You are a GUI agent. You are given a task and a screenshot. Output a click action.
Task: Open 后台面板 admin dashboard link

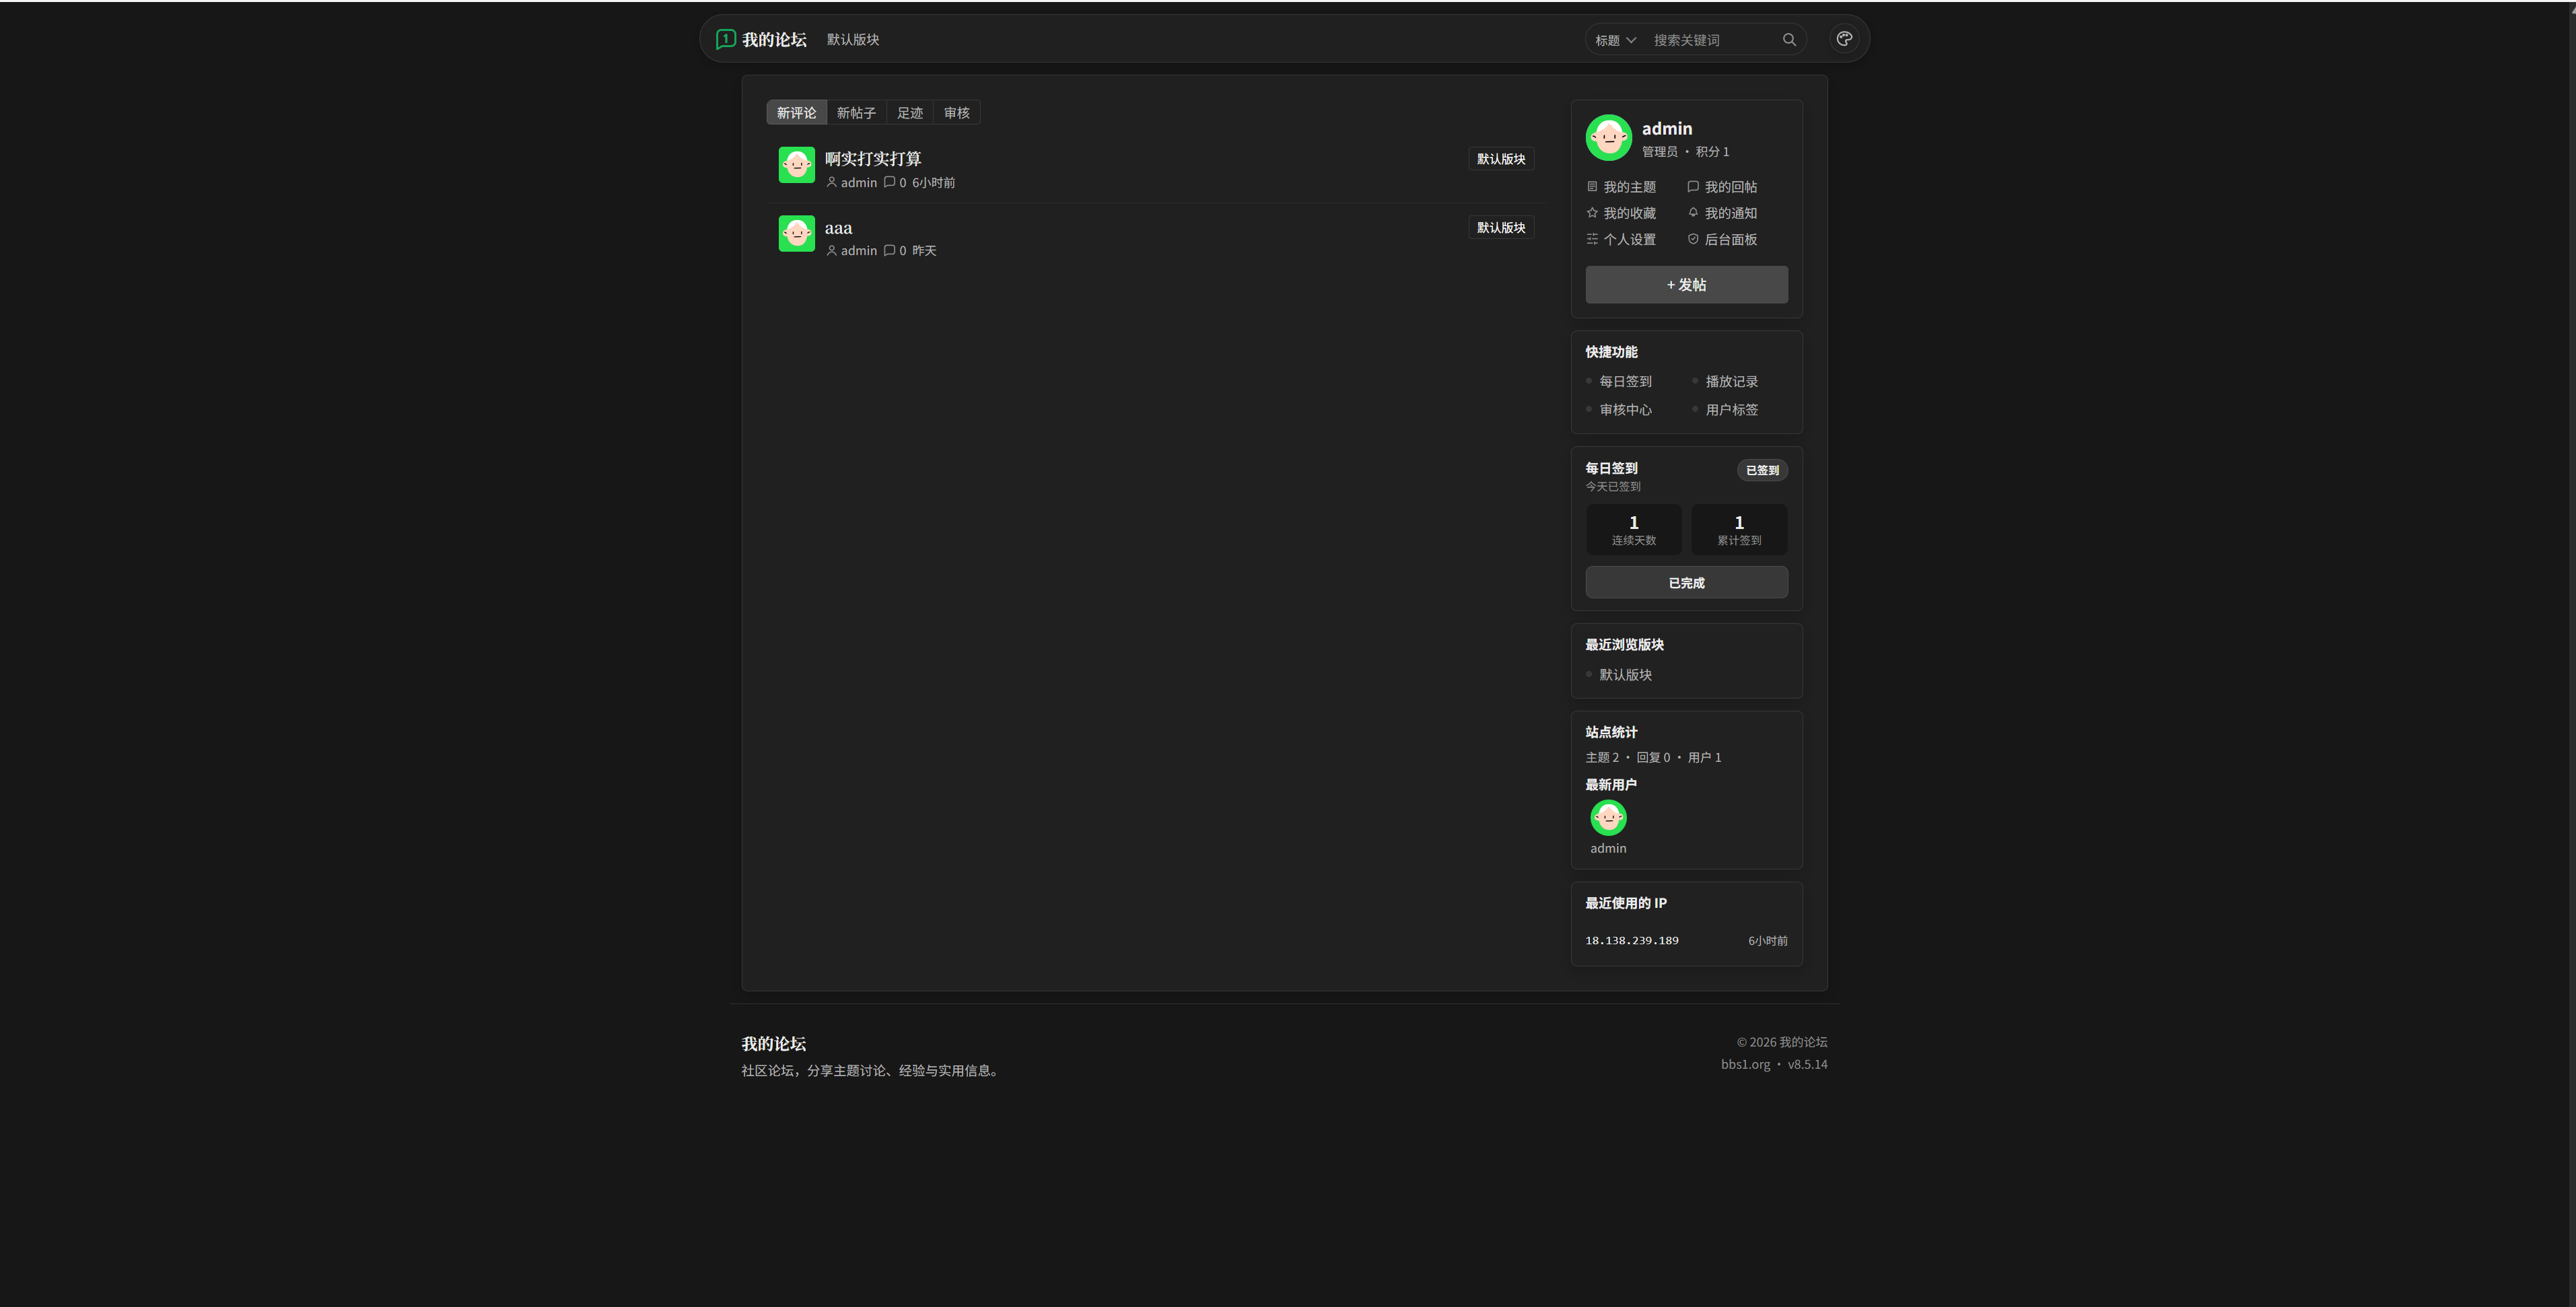pyautogui.click(x=1730, y=239)
